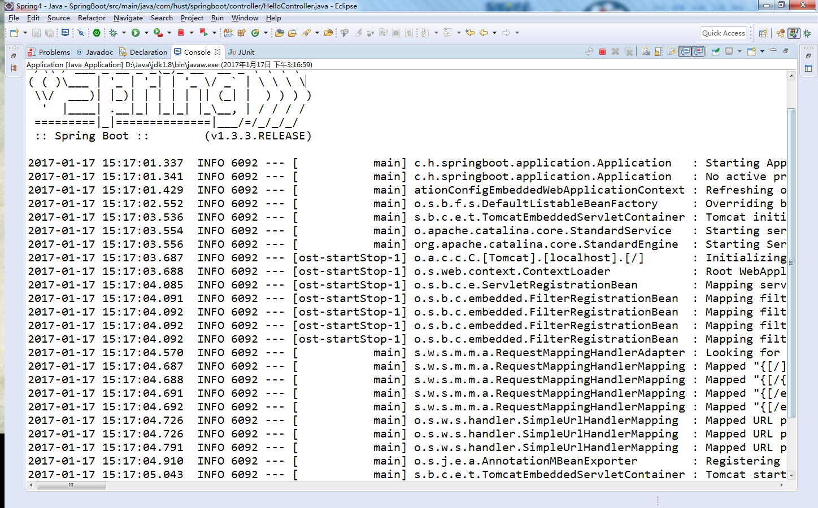Minimize the Console view panel
Viewport: 818px width, 508px height.
point(773,50)
